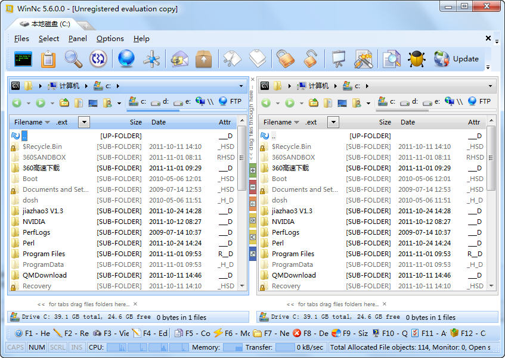
Task: Click the ladybug bug report icon
Action: tap(416, 59)
